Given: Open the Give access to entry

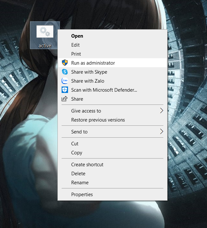Looking at the screenshot, I should point(113,111).
